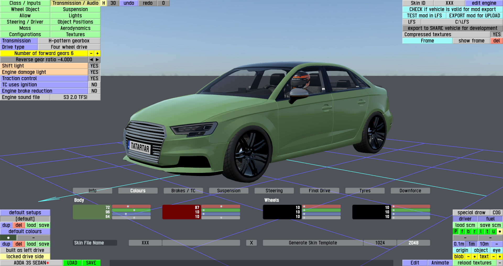503x266 pixels.
Task: Toggle Traction control YES value
Action: coord(94,78)
